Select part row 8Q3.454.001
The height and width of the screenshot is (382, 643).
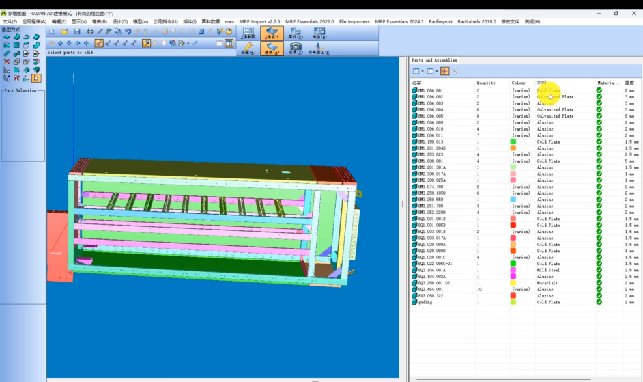coord(525,289)
